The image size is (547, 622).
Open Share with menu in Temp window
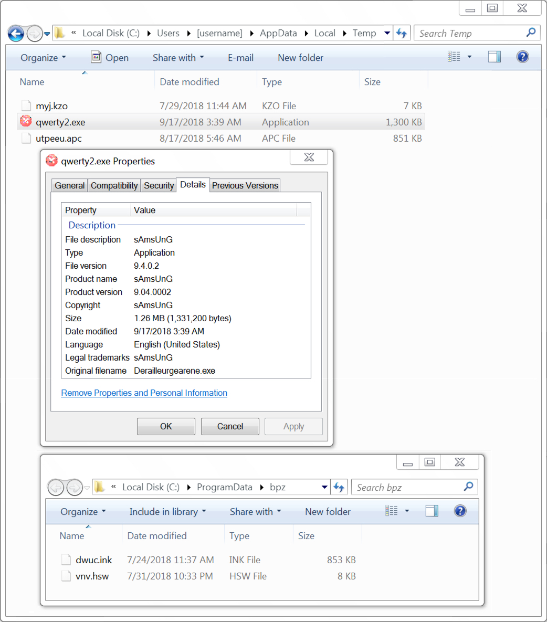[178, 58]
